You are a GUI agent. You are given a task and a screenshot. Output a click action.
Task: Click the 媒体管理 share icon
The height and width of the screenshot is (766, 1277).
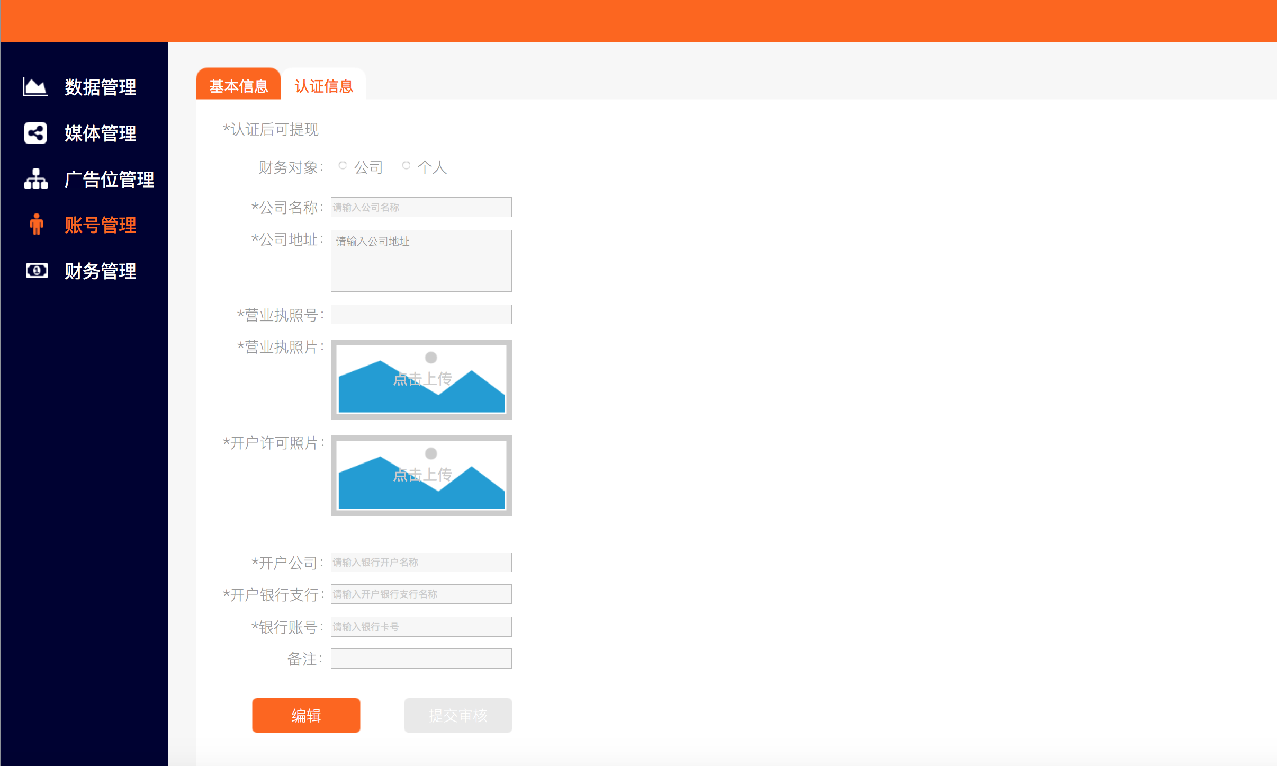pos(35,133)
